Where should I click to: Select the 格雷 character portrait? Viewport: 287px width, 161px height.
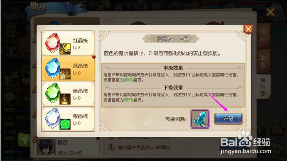click(46, 147)
